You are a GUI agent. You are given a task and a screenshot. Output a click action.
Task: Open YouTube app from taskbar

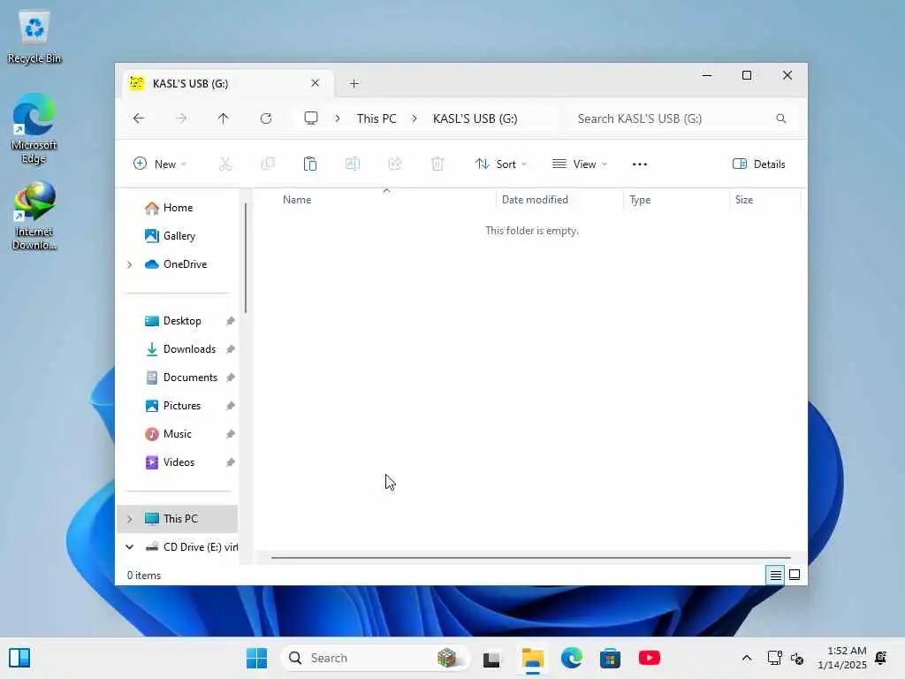click(650, 658)
